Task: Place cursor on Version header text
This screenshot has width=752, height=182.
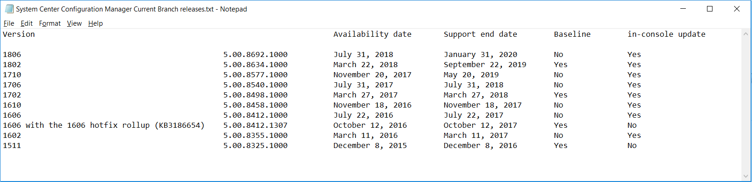Action: point(19,34)
